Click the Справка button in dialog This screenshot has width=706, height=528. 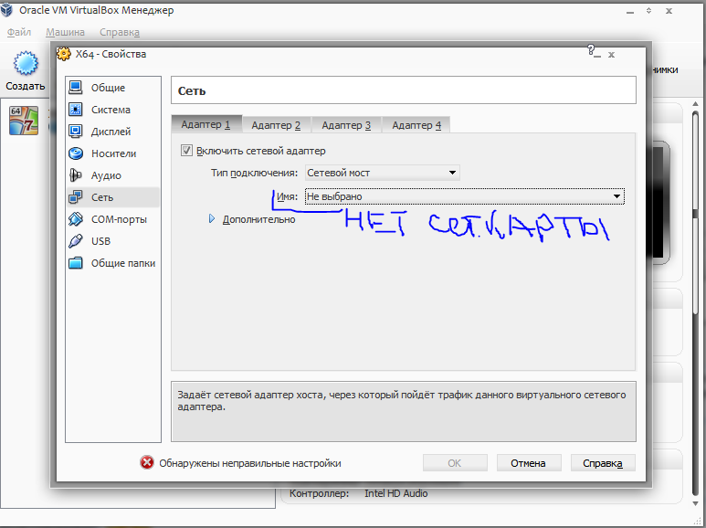point(603,462)
